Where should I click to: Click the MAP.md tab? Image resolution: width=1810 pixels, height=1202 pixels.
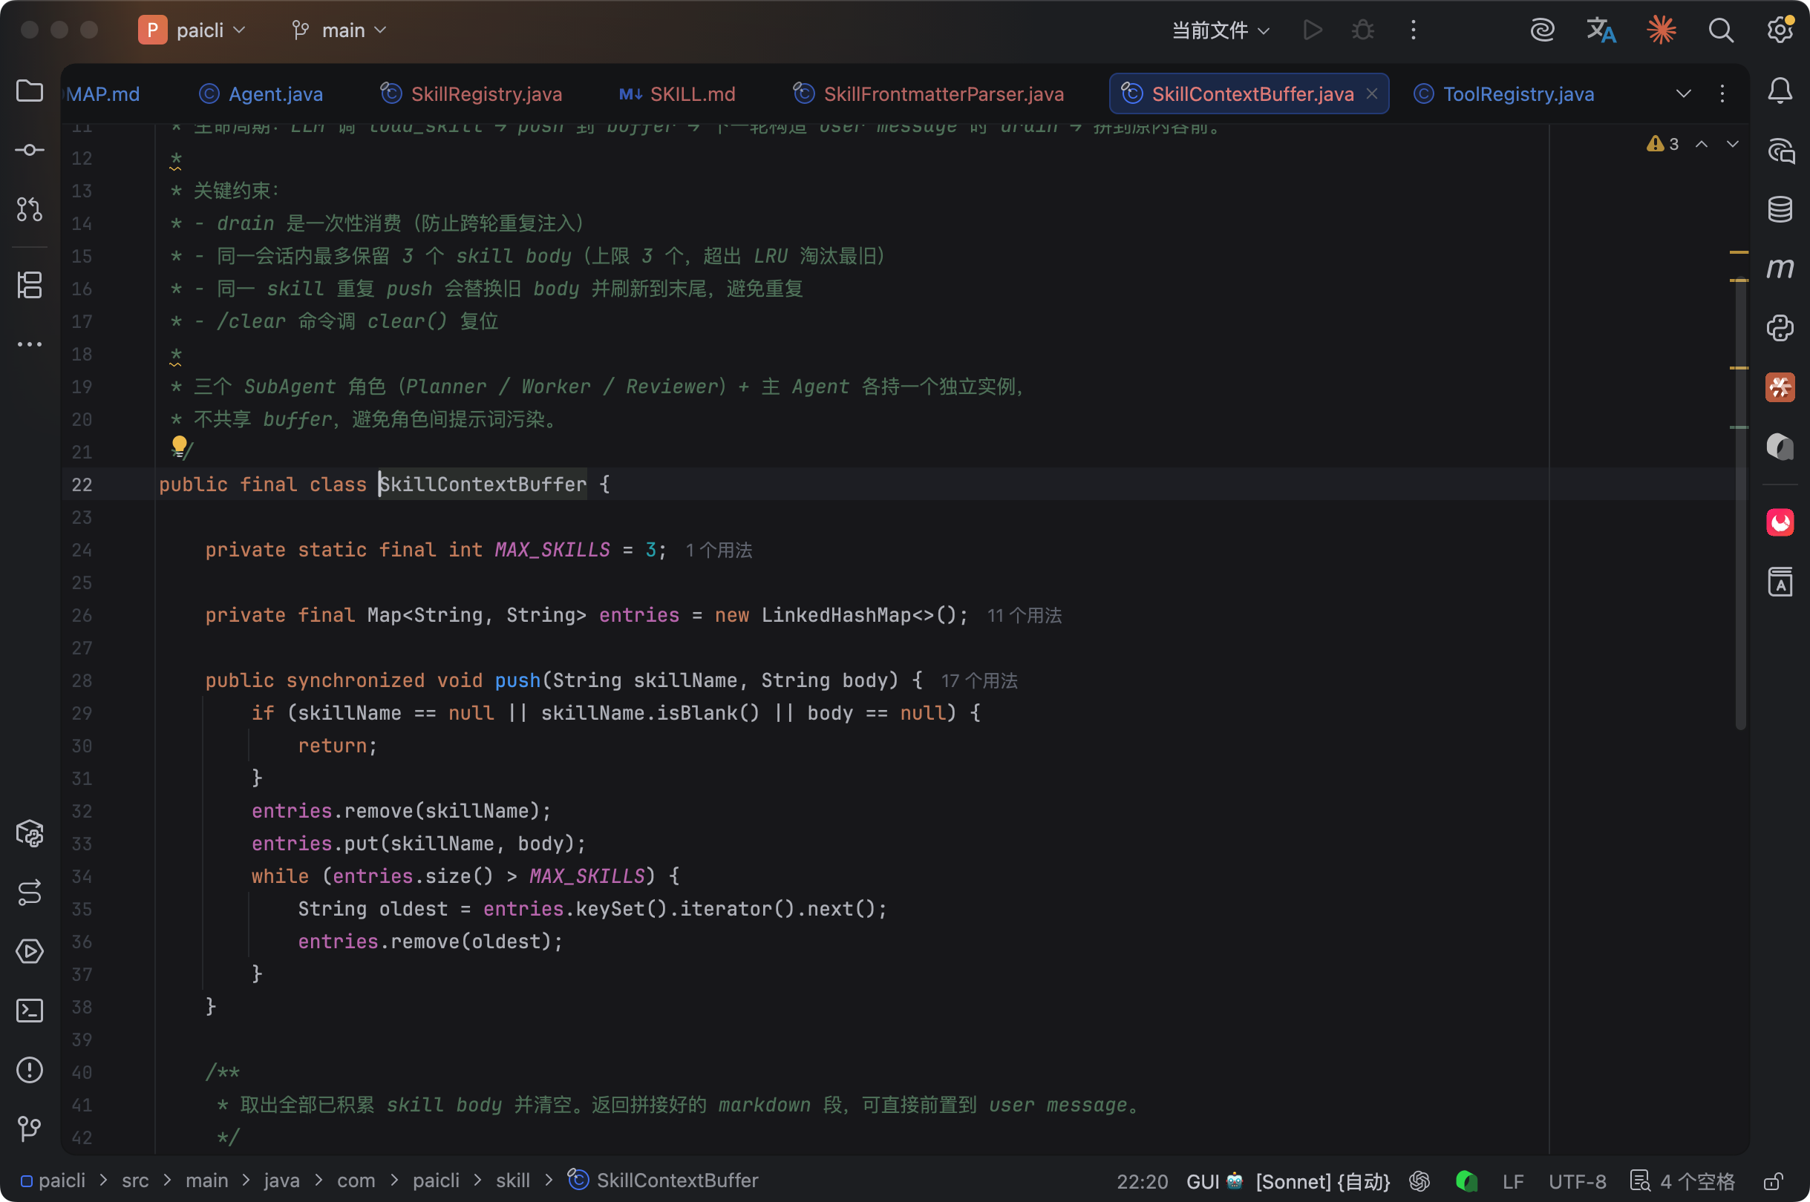102,93
